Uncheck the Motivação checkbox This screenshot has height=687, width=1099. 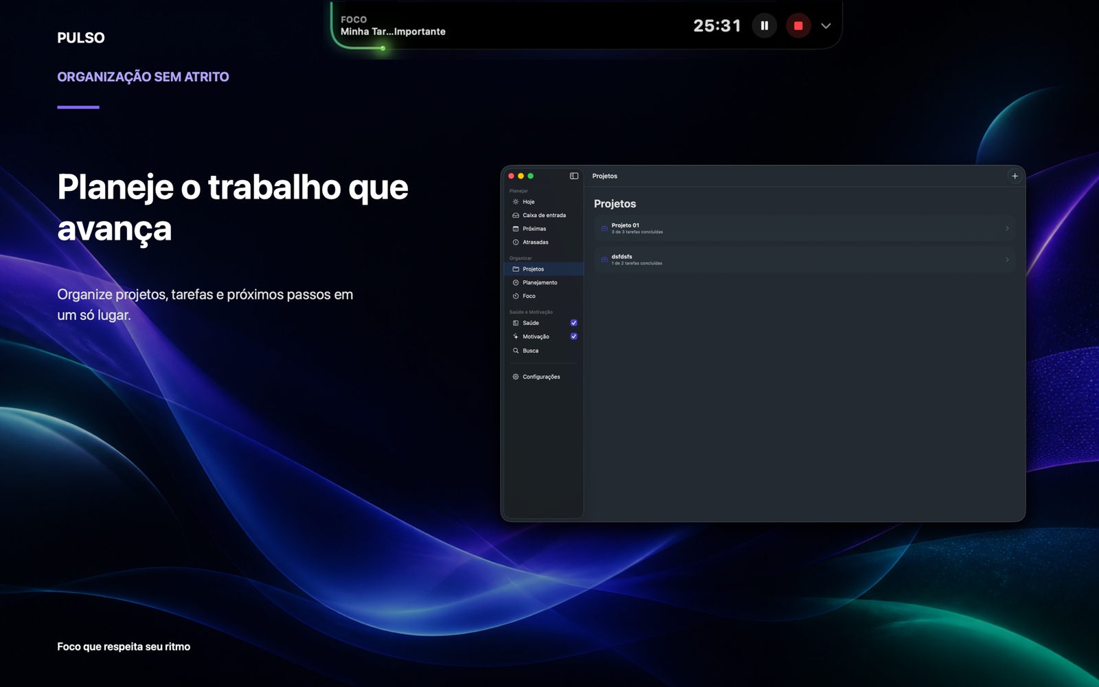click(x=574, y=337)
